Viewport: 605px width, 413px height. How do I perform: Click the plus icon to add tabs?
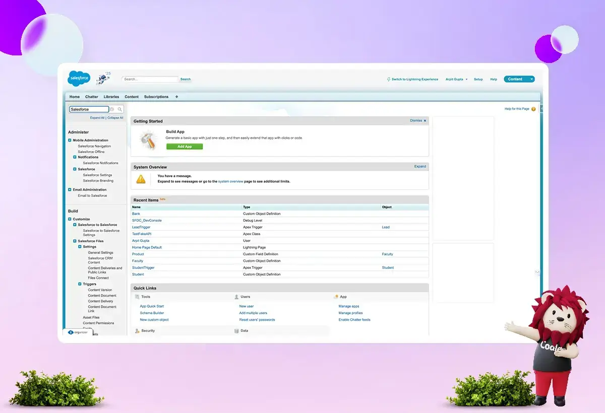point(176,97)
